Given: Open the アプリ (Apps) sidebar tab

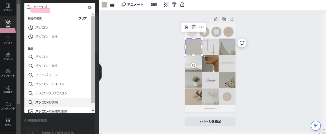Looking at the screenshot, I should (8, 122).
